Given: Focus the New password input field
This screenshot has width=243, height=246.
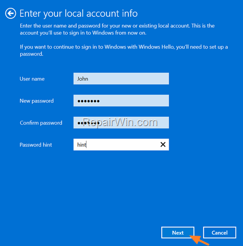Looking at the screenshot, I should click(x=121, y=101).
